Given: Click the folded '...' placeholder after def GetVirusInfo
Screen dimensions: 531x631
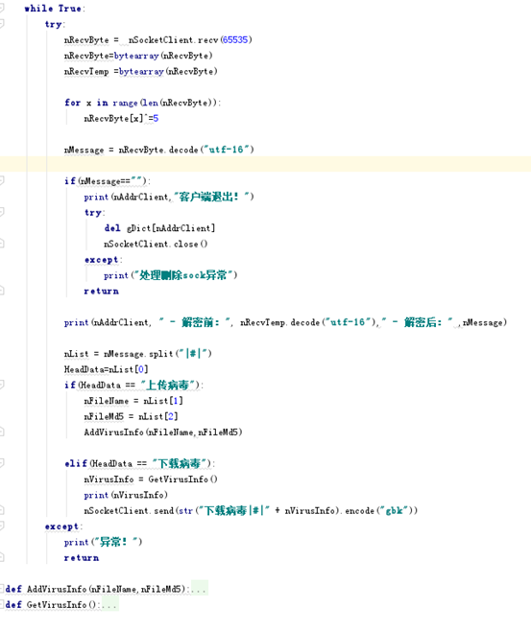Looking at the screenshot, I should point(109,605).
